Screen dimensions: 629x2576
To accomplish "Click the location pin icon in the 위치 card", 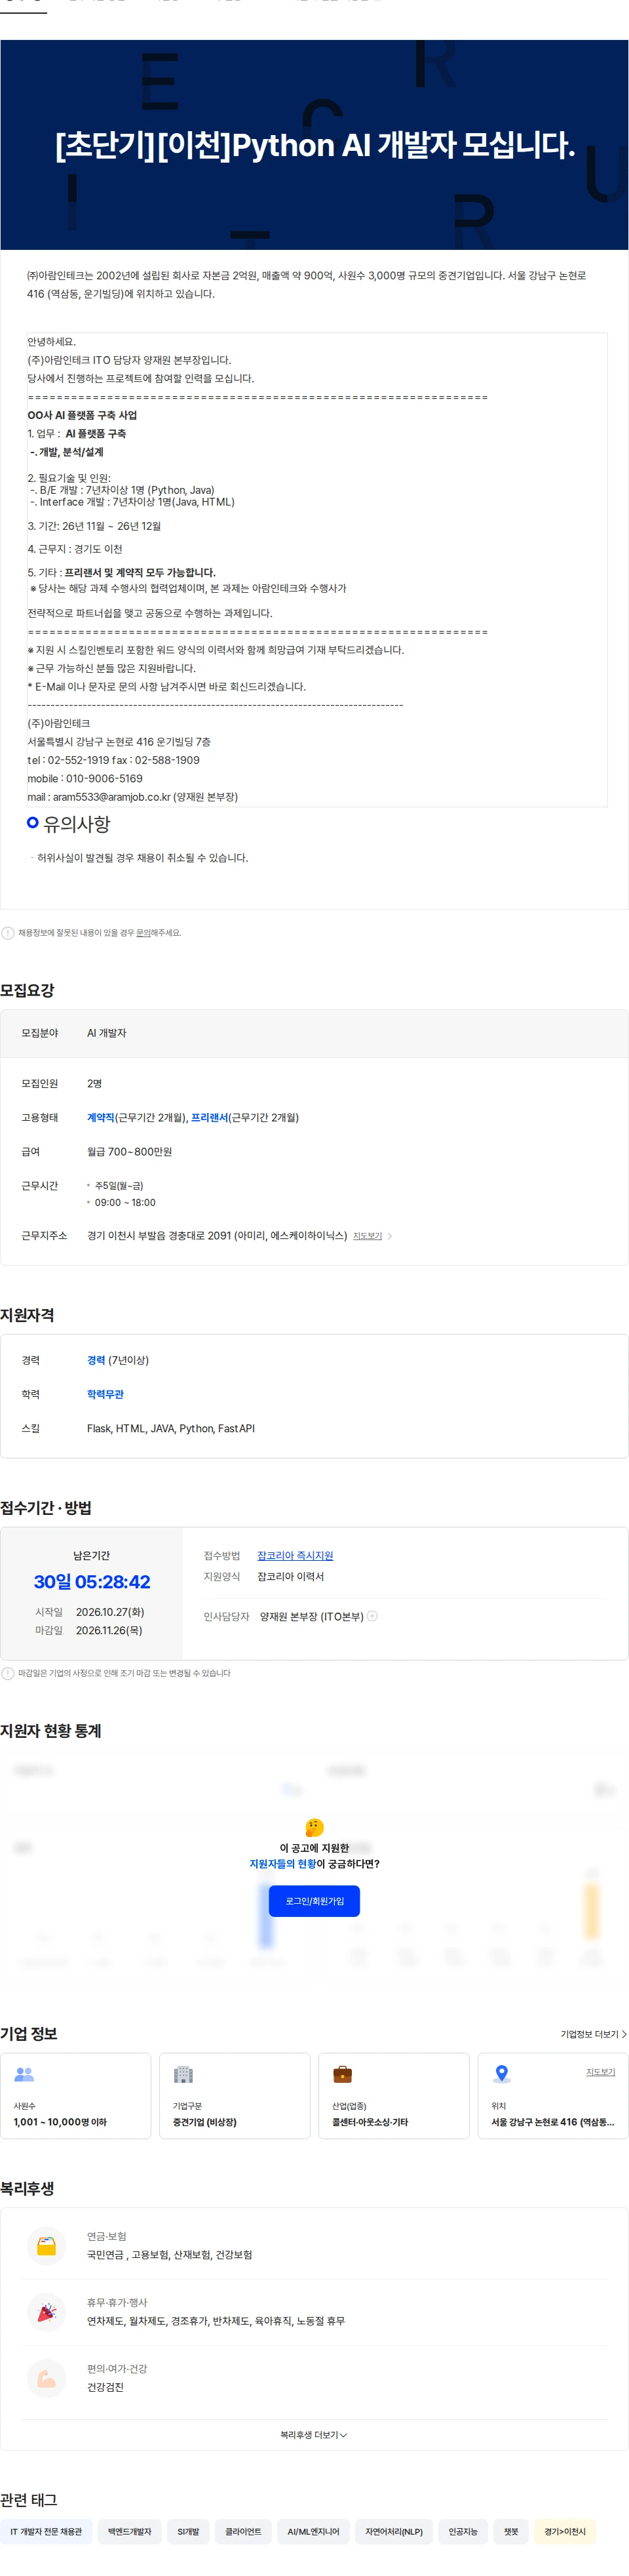I will click(502, 2074).
